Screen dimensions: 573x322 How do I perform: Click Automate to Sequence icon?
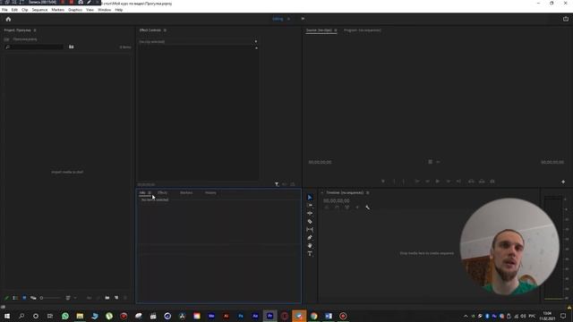(90, 298)
